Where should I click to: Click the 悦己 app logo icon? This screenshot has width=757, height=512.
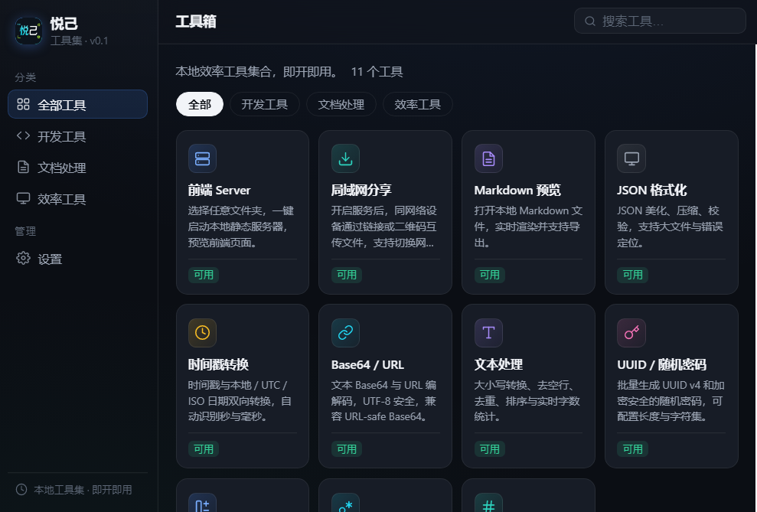[28, 31]
